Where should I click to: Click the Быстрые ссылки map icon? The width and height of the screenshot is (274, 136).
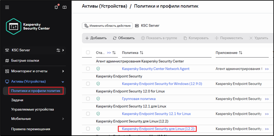pyautogui.click(x=7, y=61)
